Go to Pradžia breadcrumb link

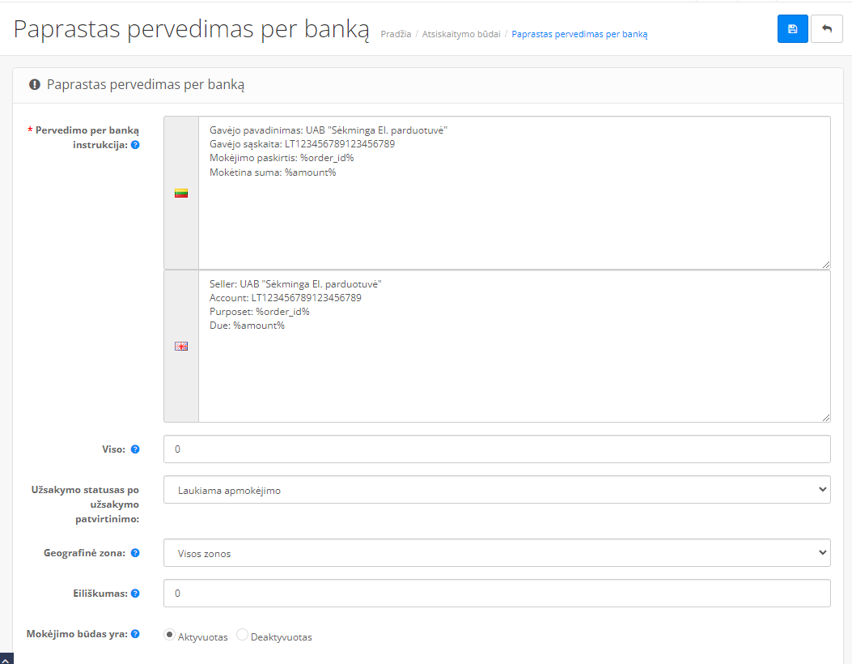click(396, 34)
